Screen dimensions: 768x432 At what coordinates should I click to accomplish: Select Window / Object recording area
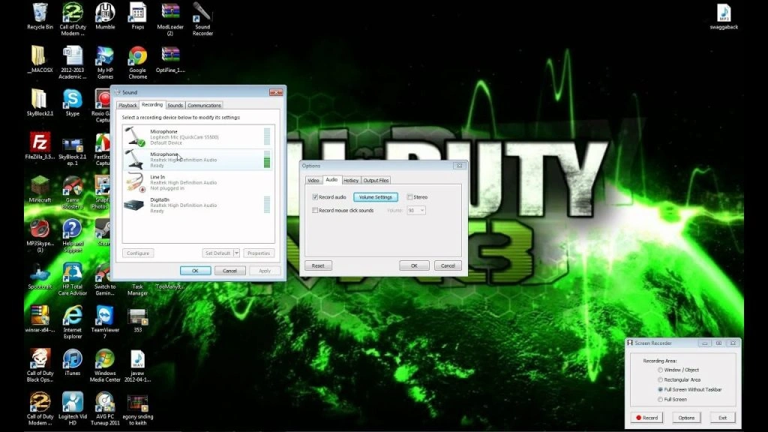pyautogui.click(x=660, y=370)
